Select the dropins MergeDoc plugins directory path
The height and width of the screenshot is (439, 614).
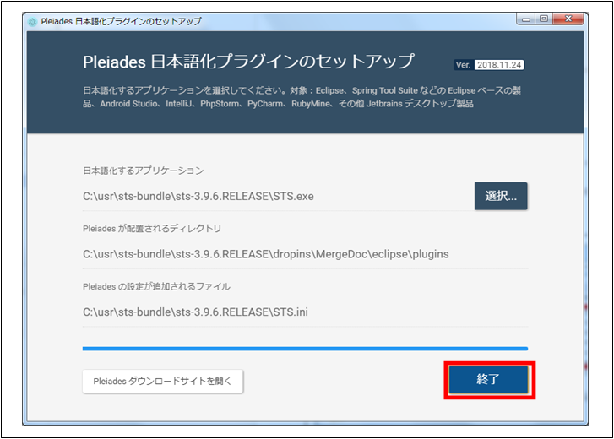265,254
